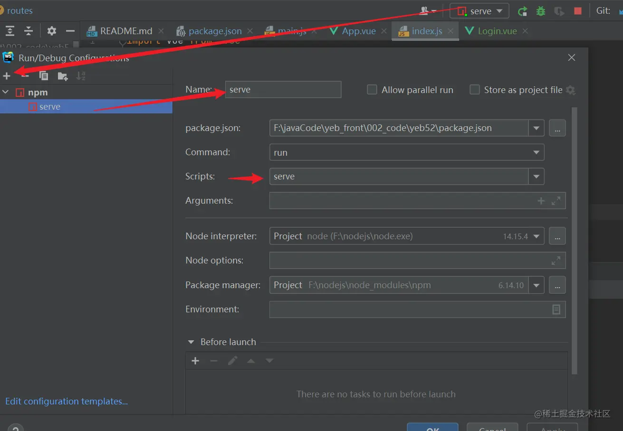Sort configurations alphabetically

point(81,76)
